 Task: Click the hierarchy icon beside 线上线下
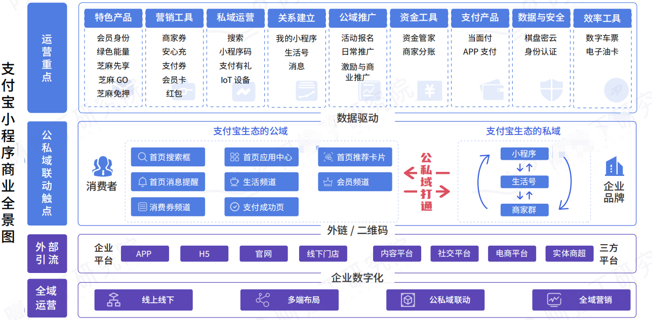(x=114, y=300)
